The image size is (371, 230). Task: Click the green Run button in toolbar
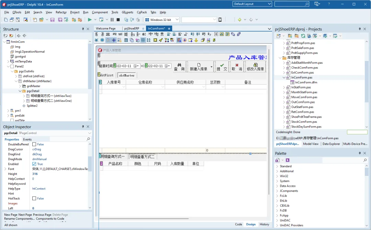90,20
